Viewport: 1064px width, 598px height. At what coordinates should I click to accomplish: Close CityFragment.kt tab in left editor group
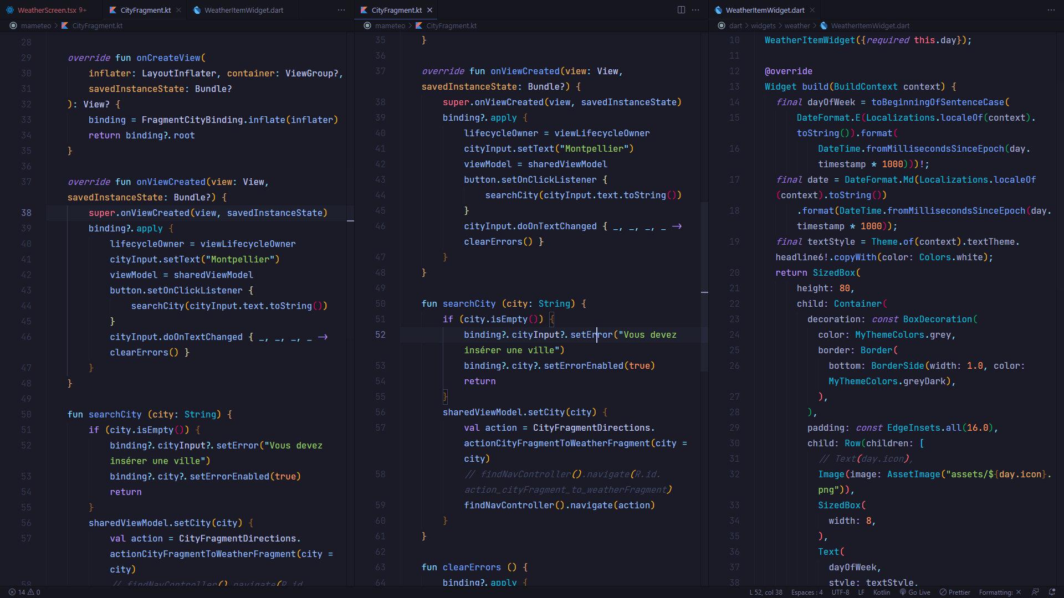click(178, 10)
